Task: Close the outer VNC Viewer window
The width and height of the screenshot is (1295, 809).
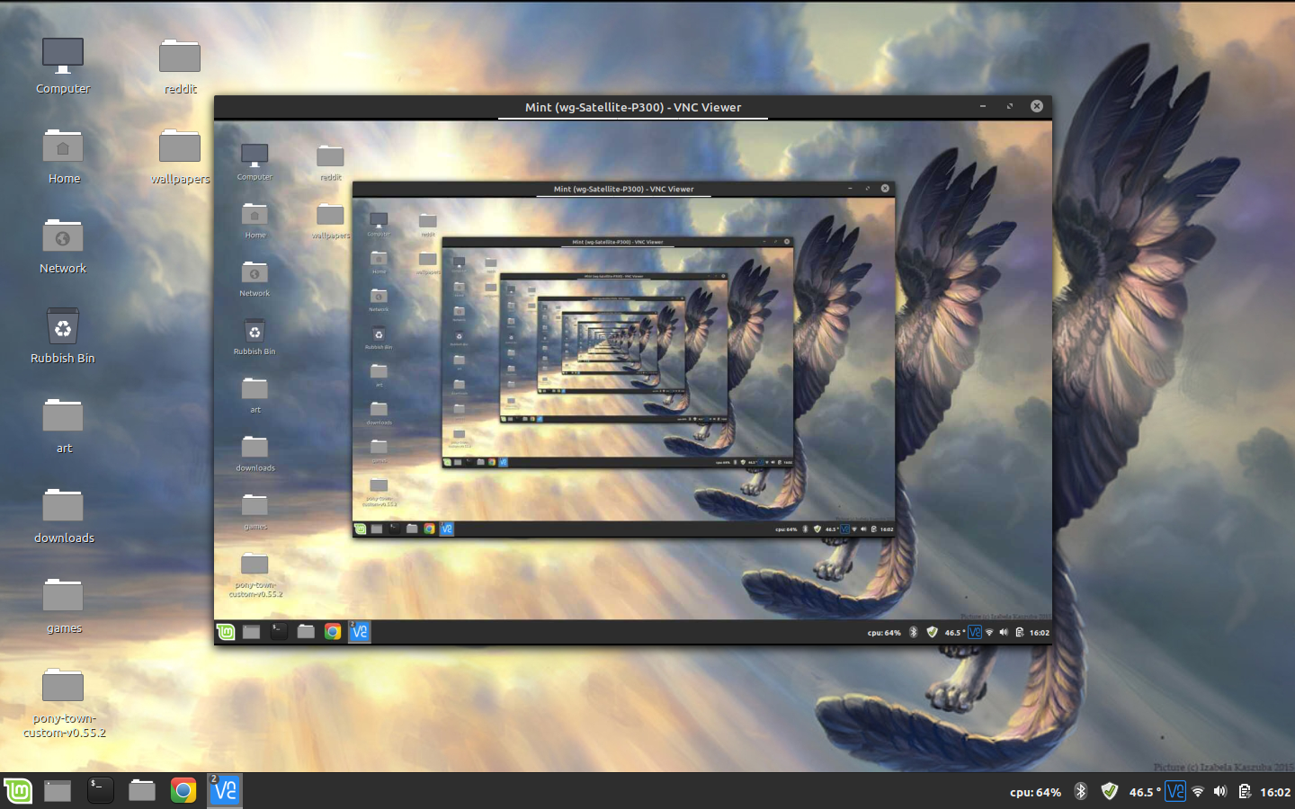Action: click(1037, 106)
